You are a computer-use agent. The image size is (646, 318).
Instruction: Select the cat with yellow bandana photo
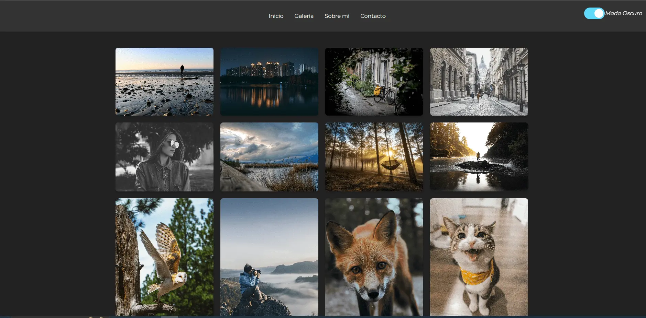pos(479,257)
